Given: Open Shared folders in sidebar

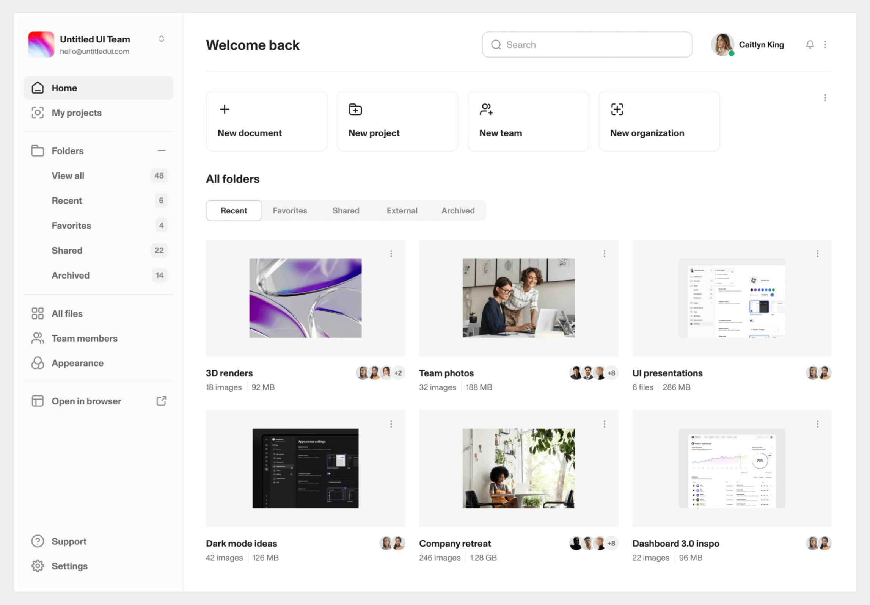Looking at the screenshot, I should click(67, 251).
